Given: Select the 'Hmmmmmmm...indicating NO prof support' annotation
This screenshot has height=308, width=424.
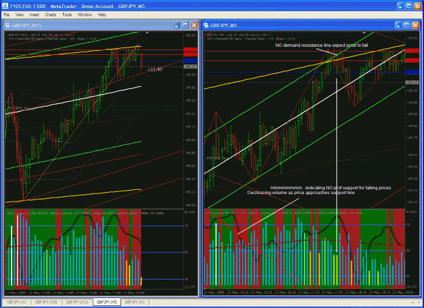Looking at the screenshot, I should tap(330, 188).
